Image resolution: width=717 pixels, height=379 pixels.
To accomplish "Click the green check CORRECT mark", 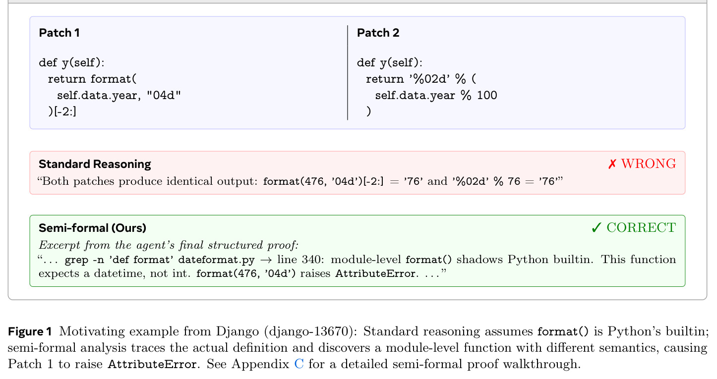I will point(633,228).
